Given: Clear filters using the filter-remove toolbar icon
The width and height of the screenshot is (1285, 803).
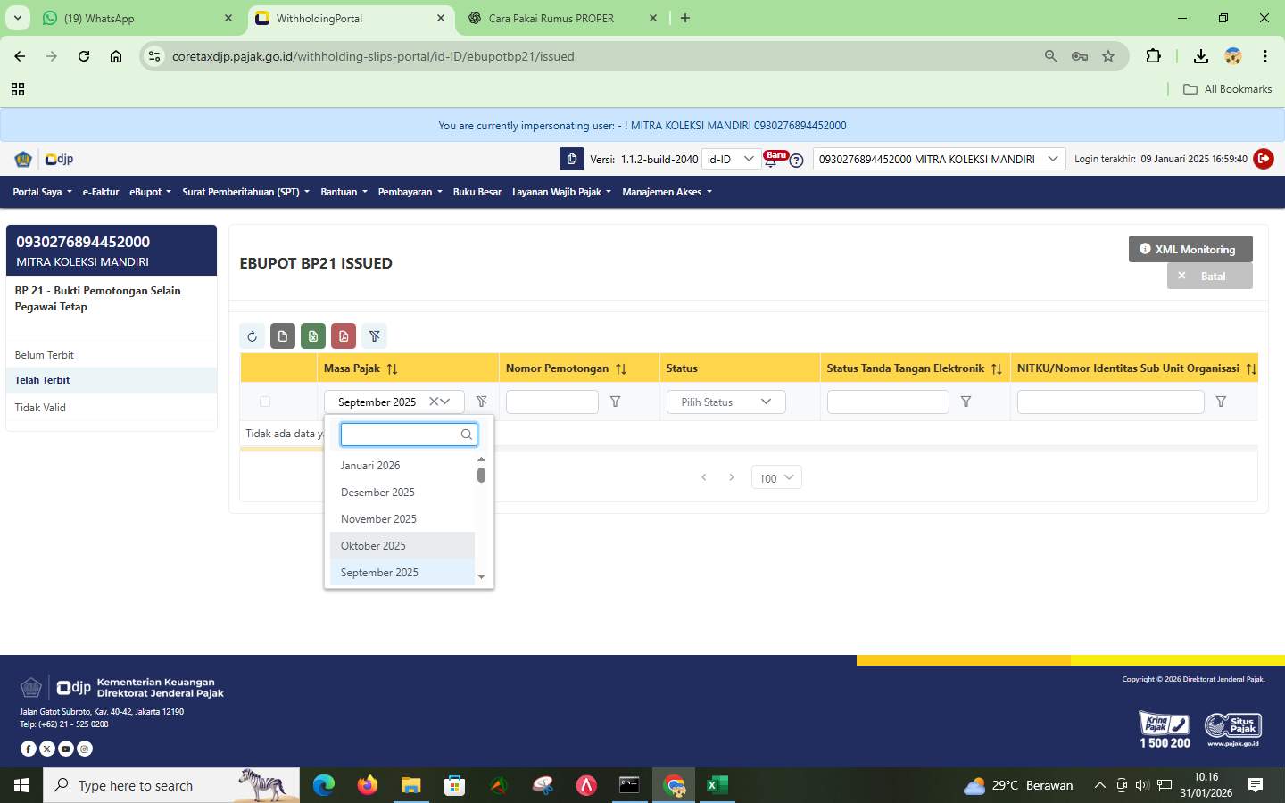Looking at the screenshot, I should click(x=374, y=336).
